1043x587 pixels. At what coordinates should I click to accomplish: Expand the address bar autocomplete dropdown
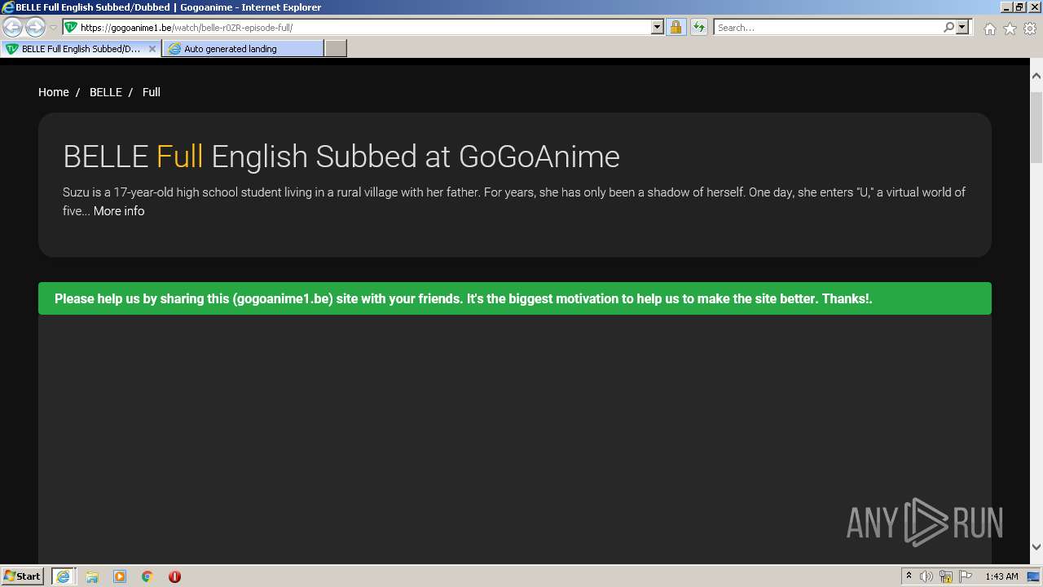pyautogui.click(x=658, y=27)
